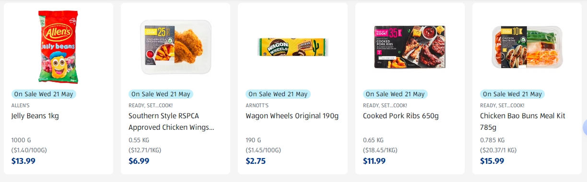Click the $2.75 Wagon Wheels price
The image size is (587, 182).
click(256, 161)
